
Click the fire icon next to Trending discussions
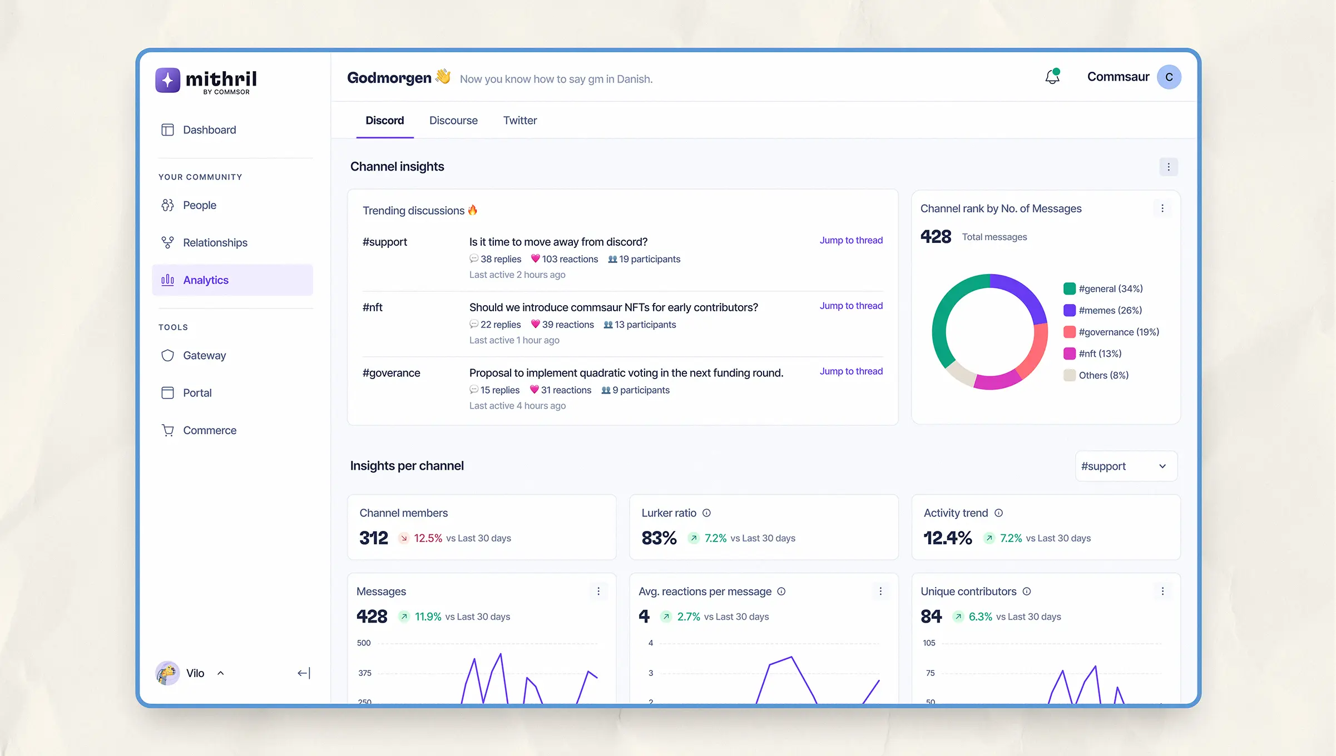473,210
